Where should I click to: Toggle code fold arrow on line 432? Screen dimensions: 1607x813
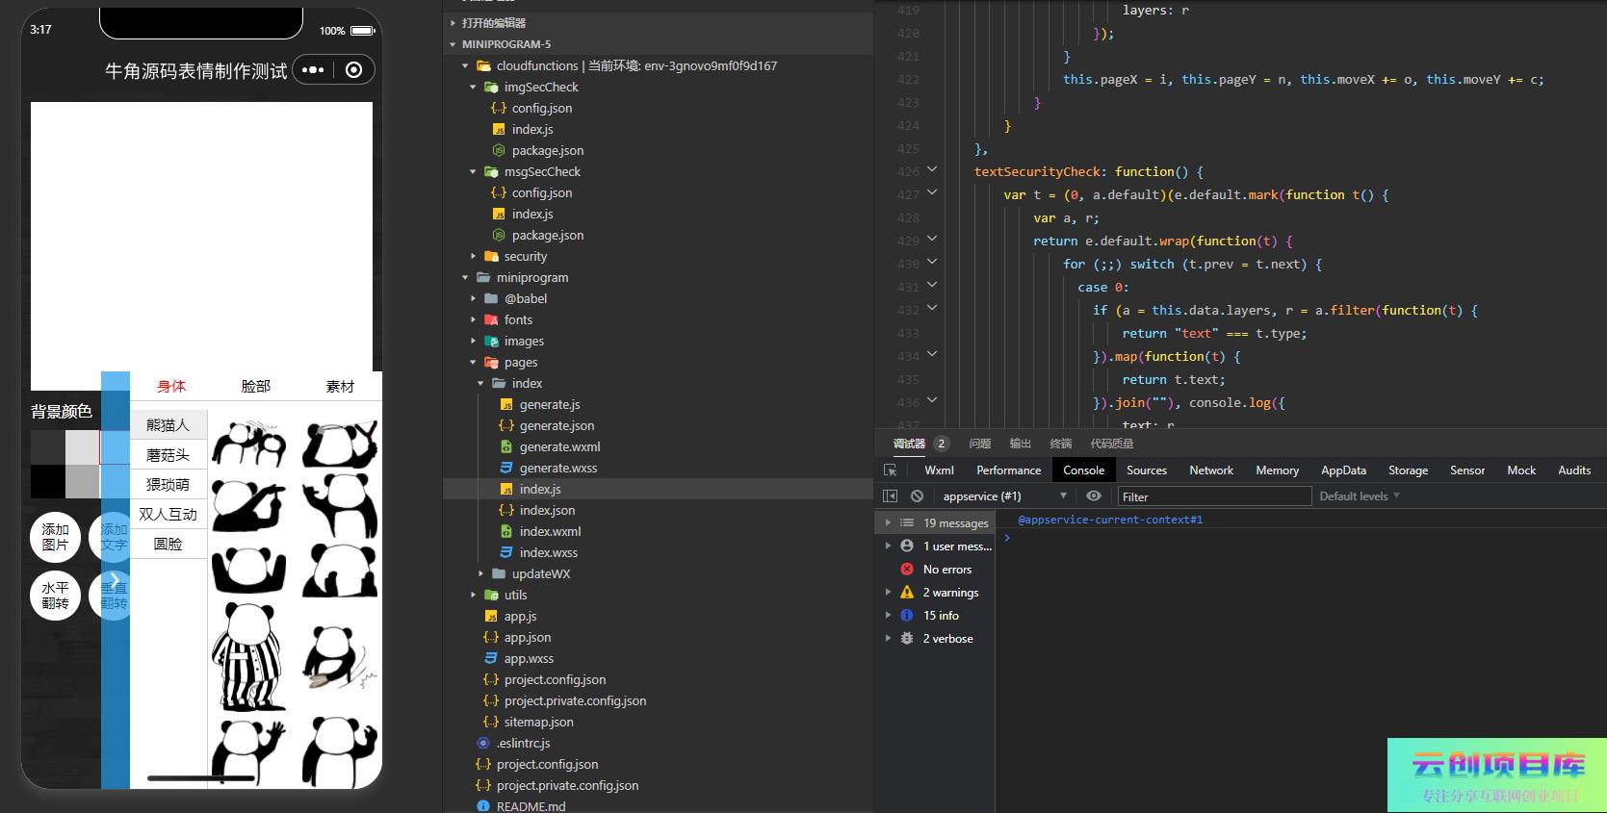click(x=931, y=309)
